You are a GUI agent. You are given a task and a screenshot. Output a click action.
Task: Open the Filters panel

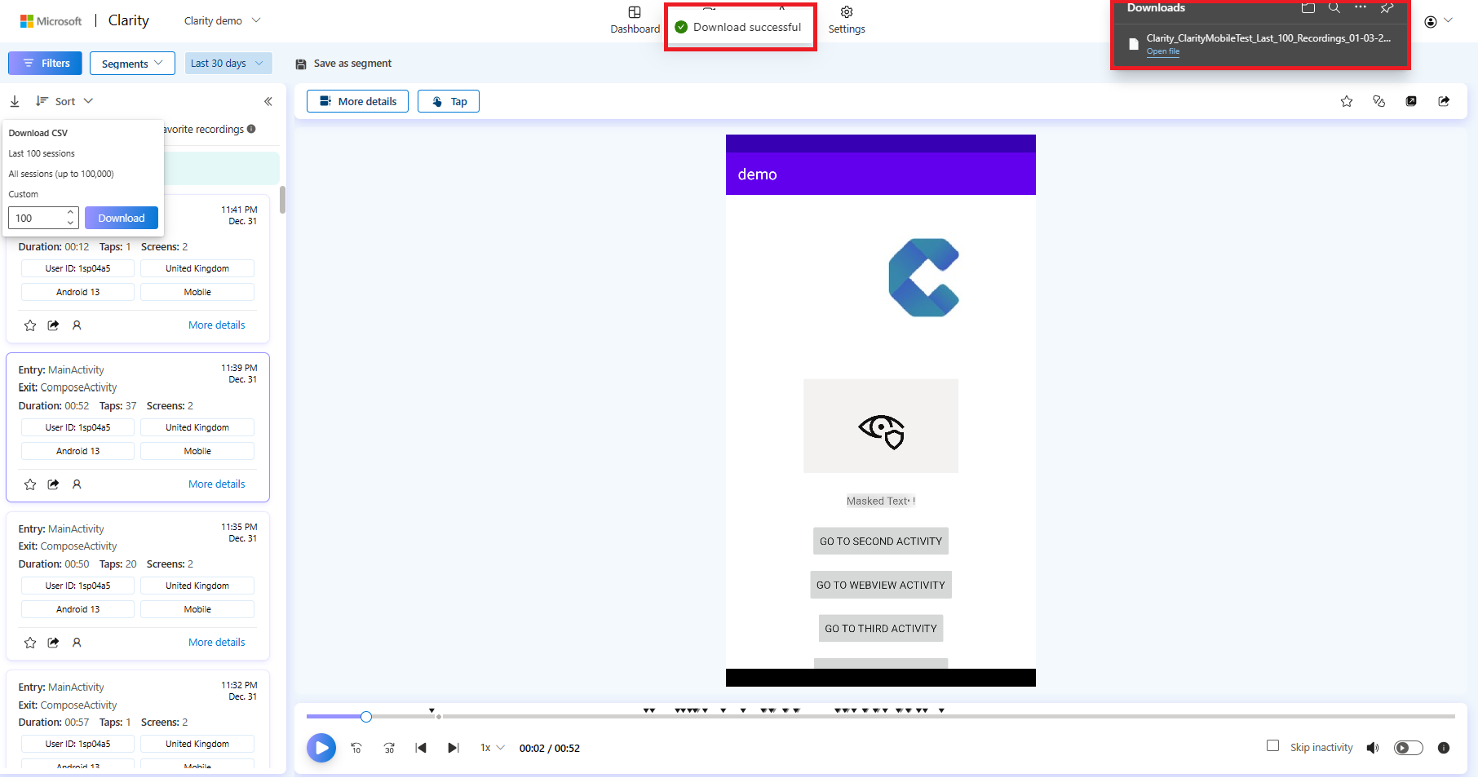pos(46,63)
